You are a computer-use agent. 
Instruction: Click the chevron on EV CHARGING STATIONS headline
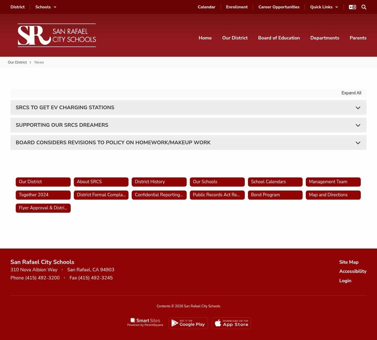[358, 108]
